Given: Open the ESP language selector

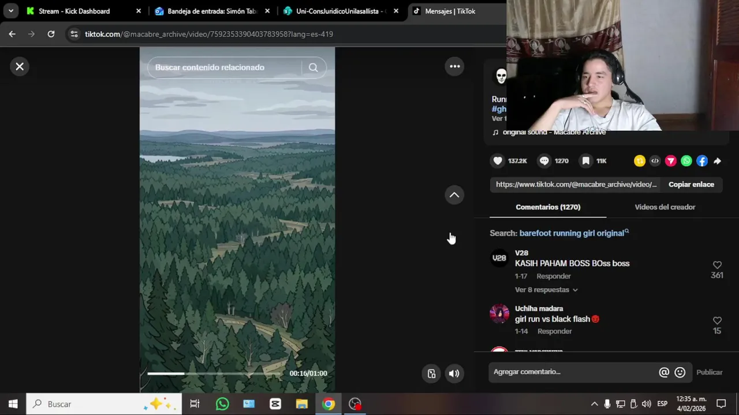Looking at the screenshot, I should (x=662, y=404).
